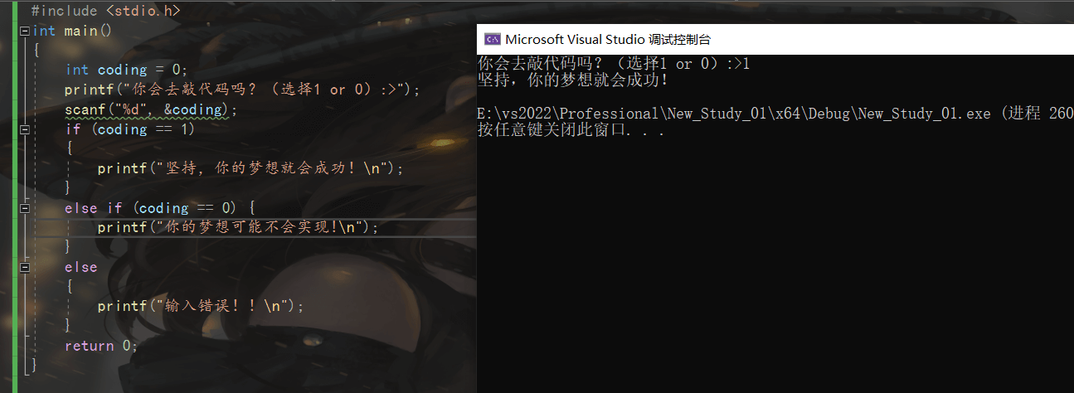This screenshot has width=1074, height=393.
Task: Click the 坚持，你的梦想就会成功 console output line
Action: coord(573,80)
